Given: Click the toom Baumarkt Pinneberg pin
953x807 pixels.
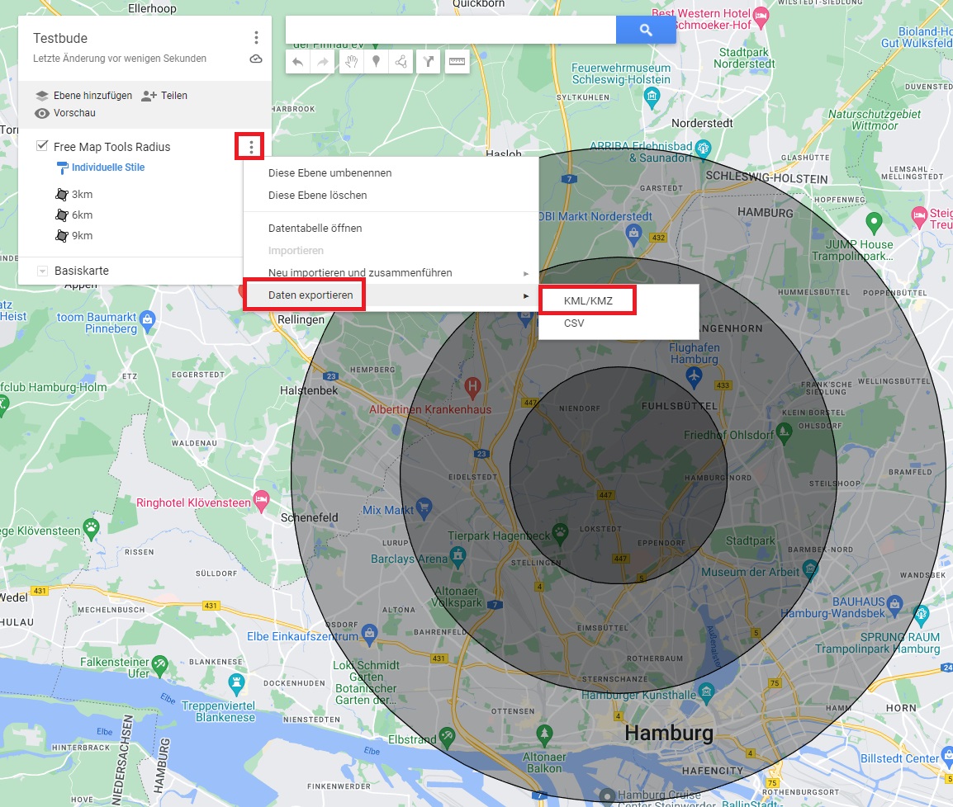Looking at the screenshot, I should [147, 319].
